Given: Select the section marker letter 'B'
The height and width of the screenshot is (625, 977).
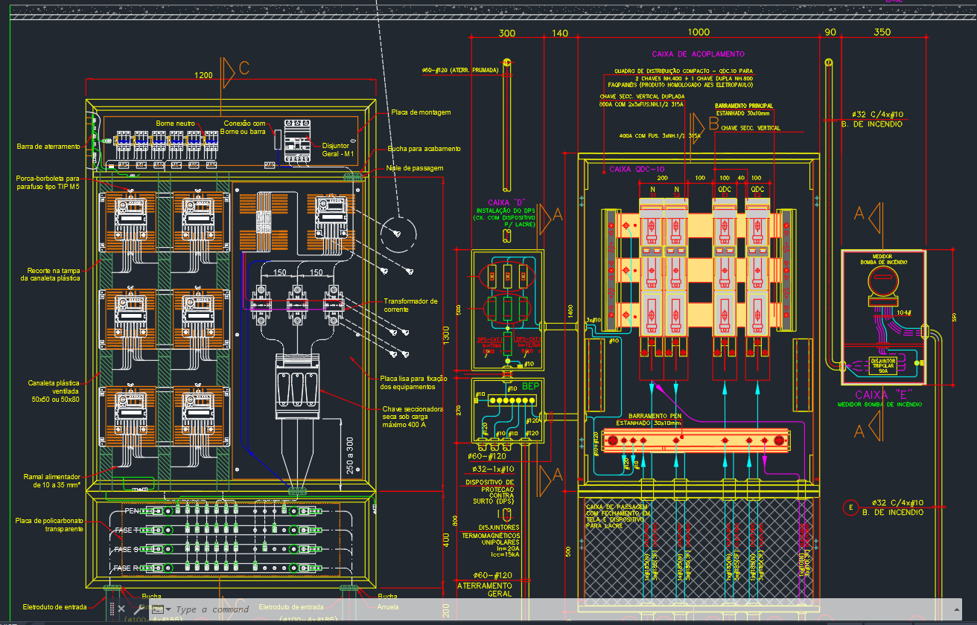Looking at the screenshot, I should pos(713,124).
